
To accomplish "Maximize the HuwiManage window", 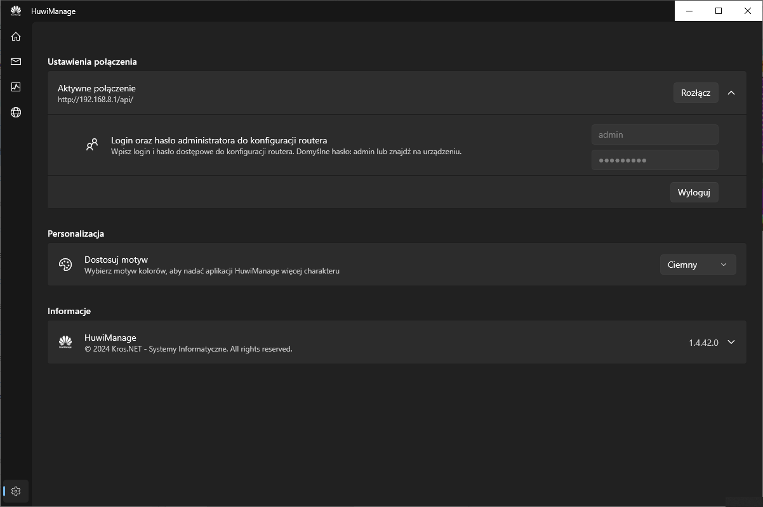I will pos(719,11).
